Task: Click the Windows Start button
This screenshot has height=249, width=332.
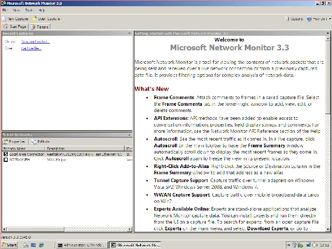Action: pos(9,245)
